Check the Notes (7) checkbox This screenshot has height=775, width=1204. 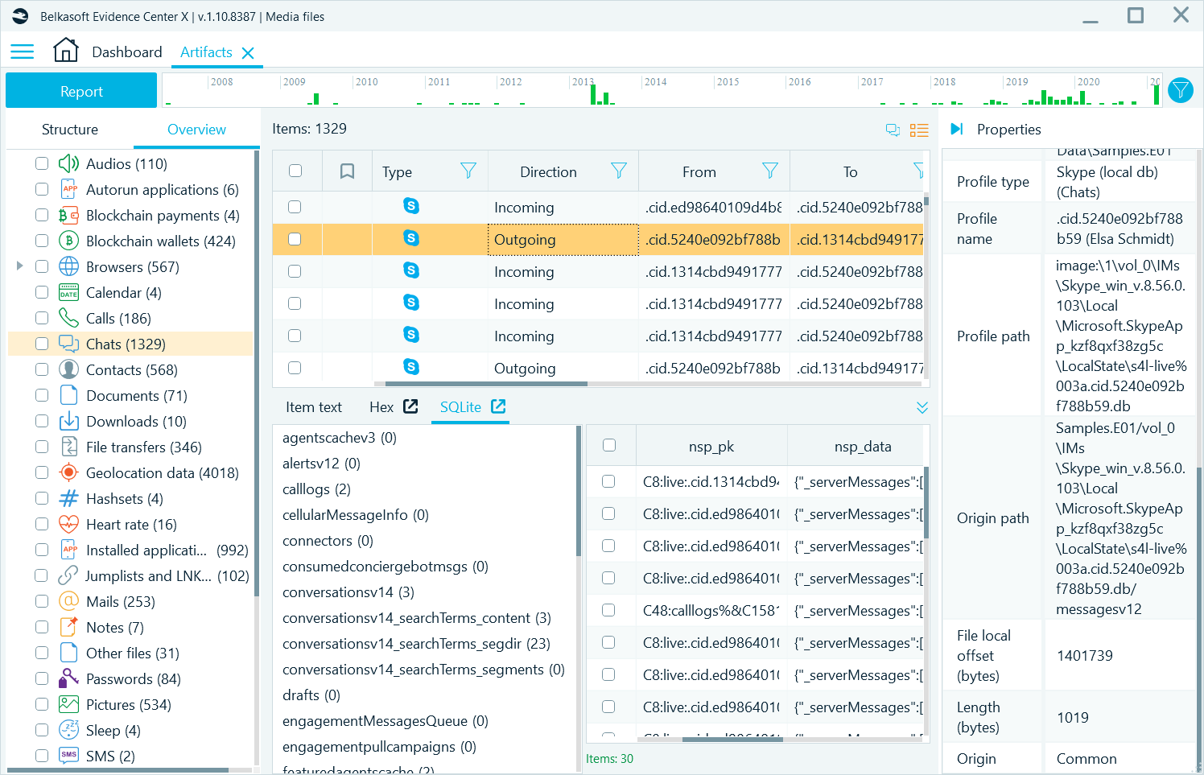click(x=42, y=627)
